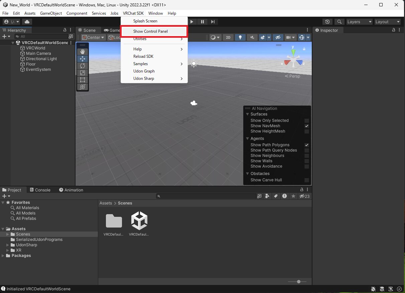
Task: Toggle the scene visibility eye icon
Action: coord(278,37)
